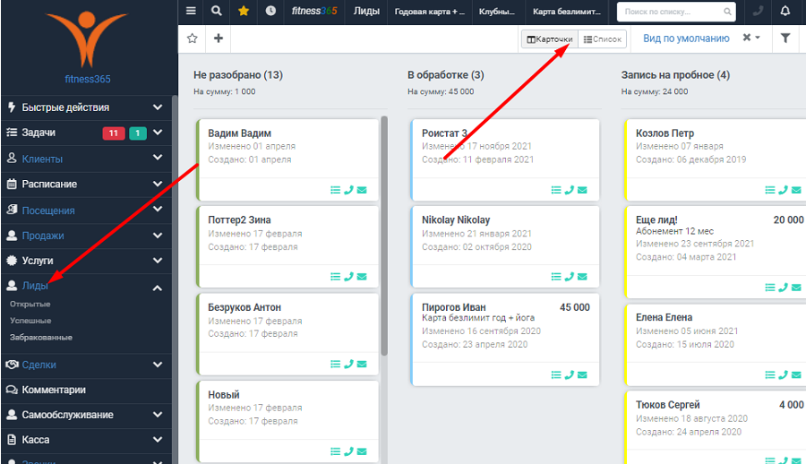Open recent history clock icon
This screenshot has width=806, height=464.
point(270,11)
